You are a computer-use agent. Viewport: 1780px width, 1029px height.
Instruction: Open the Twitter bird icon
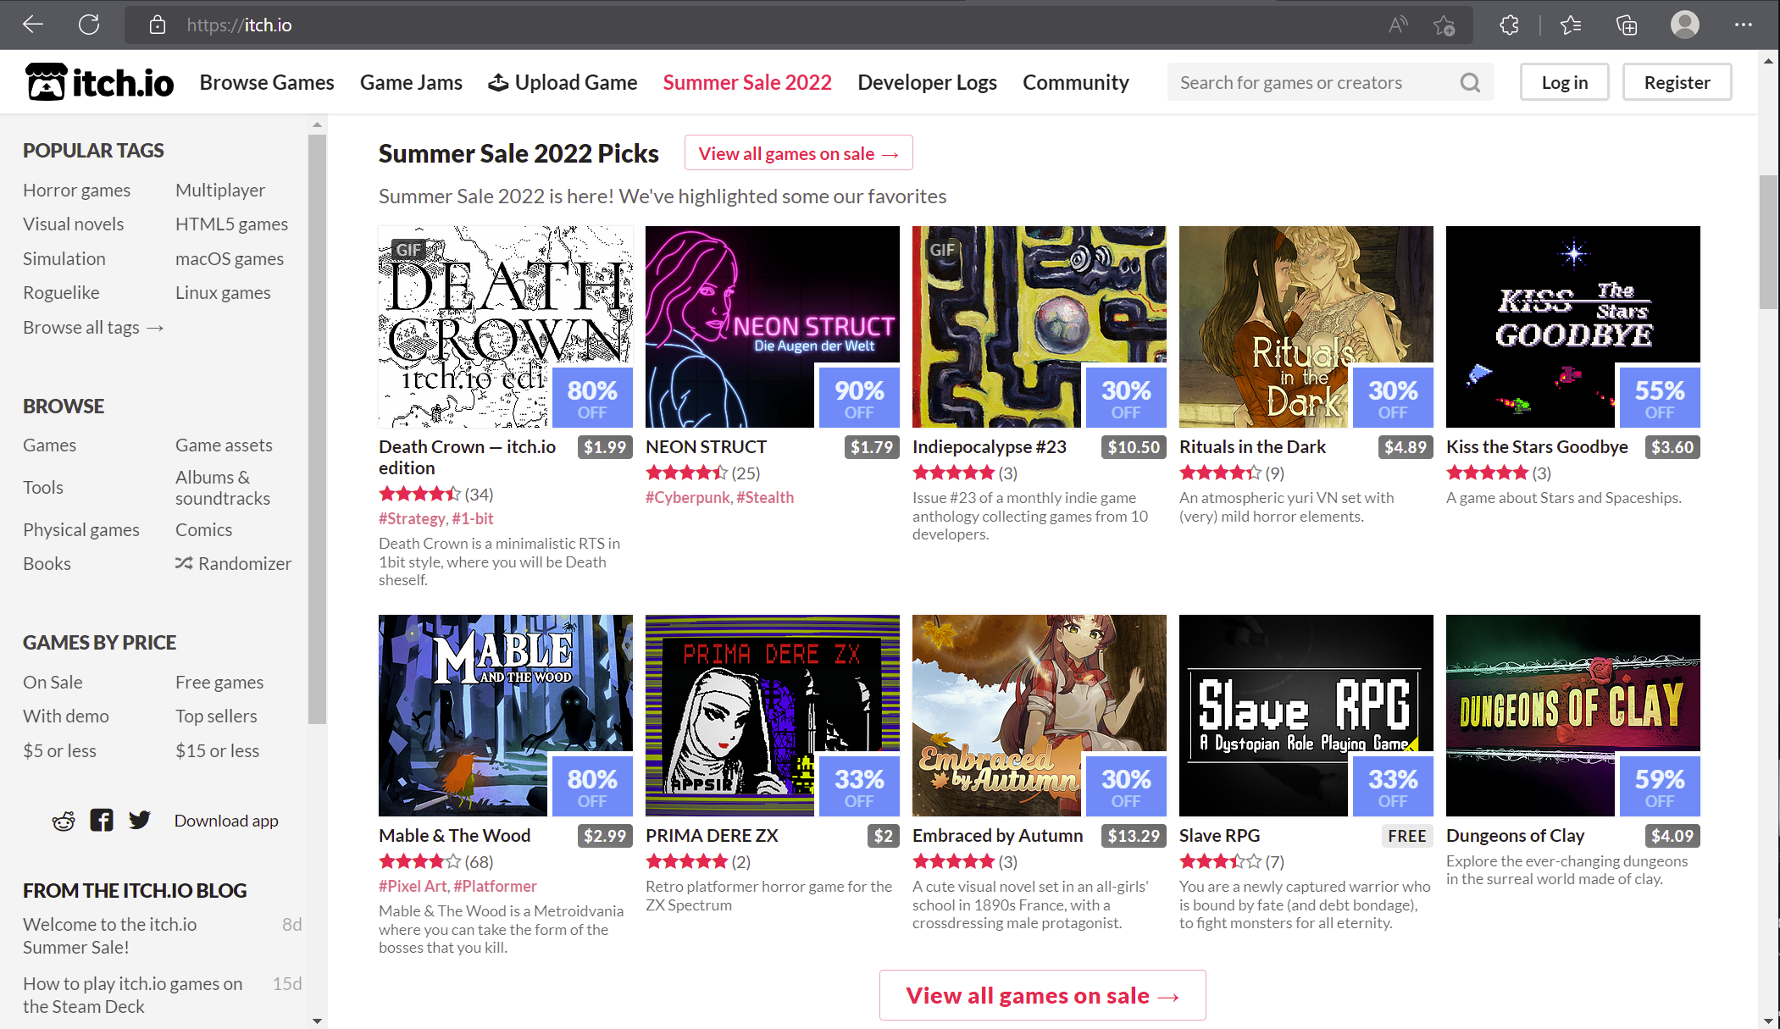point(140,820)
